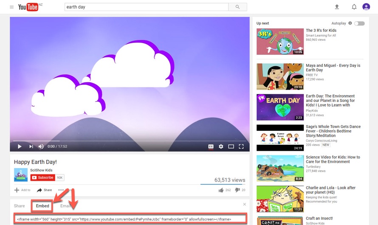
Task: Close the share panel
Action: click(x=245, y=204)
